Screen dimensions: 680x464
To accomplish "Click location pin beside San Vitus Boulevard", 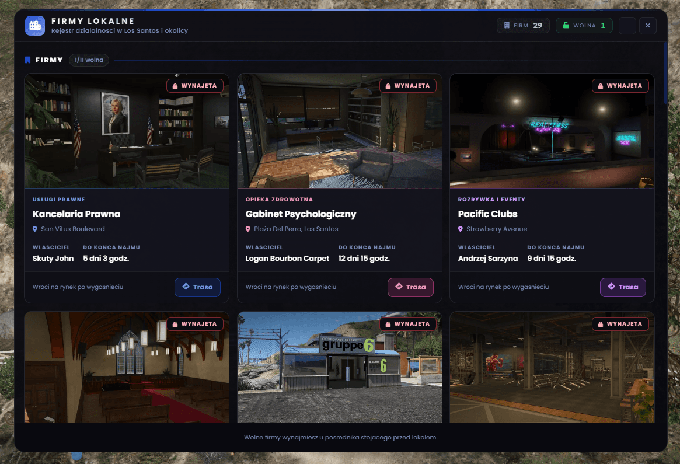I will [x=35, y=229].
